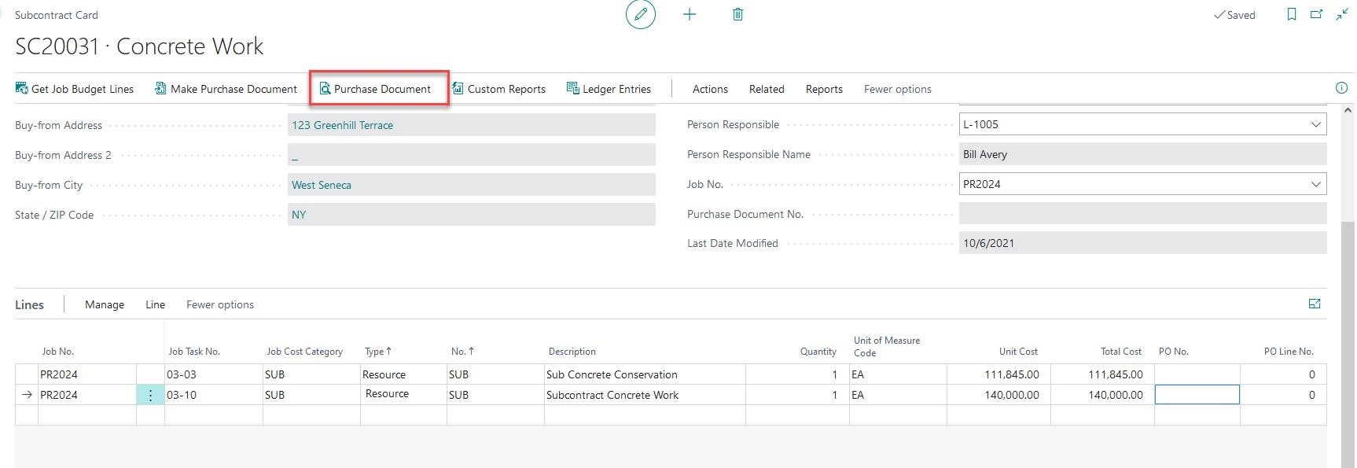Open the information pane icon
The height and width of the screenshot is (468, 1357).
1341,88
